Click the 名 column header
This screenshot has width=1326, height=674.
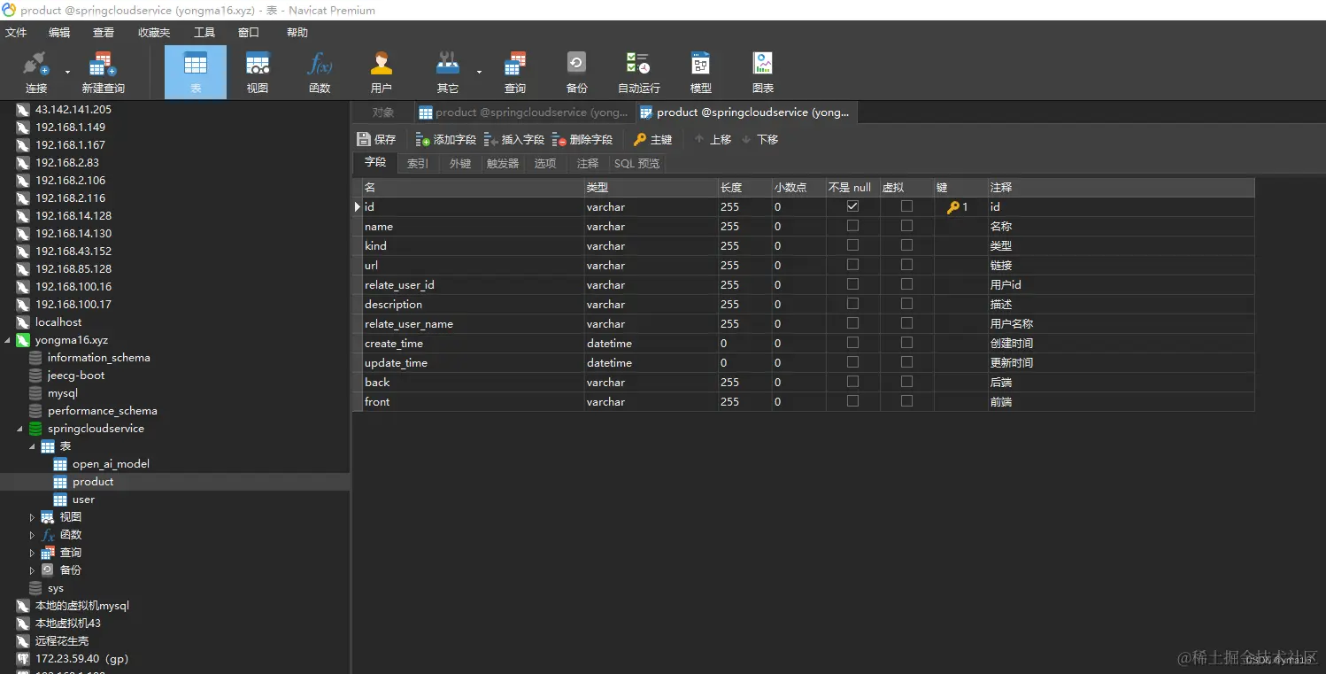pos(474,188)
